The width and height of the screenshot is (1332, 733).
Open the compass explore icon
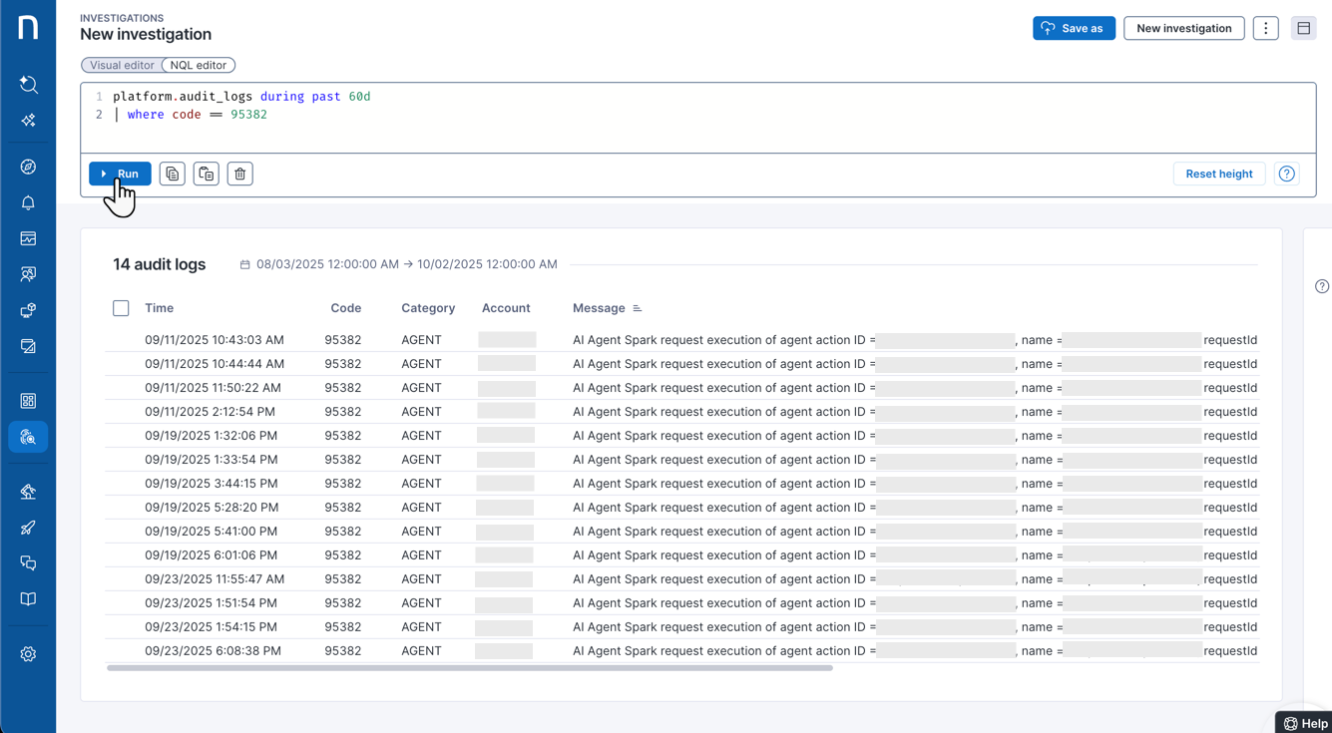28,167
